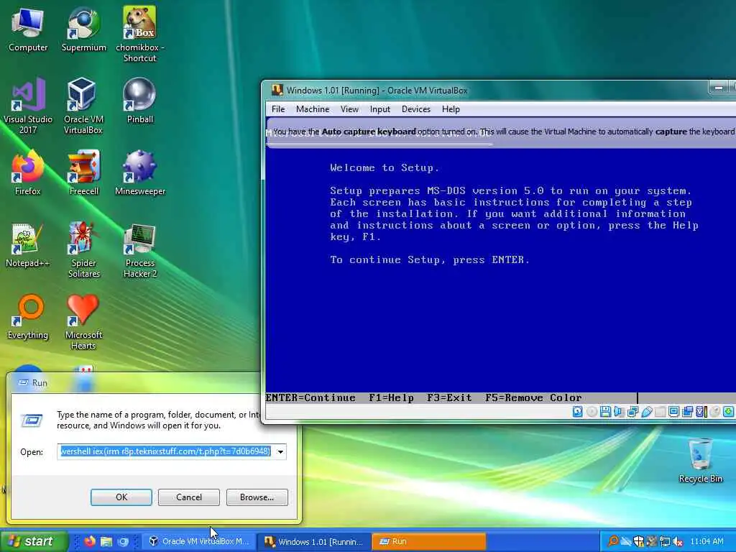This screenshot has width=736, height=552.
Task: Select the Supermium browser shortcut
Action: click(83, 29)
